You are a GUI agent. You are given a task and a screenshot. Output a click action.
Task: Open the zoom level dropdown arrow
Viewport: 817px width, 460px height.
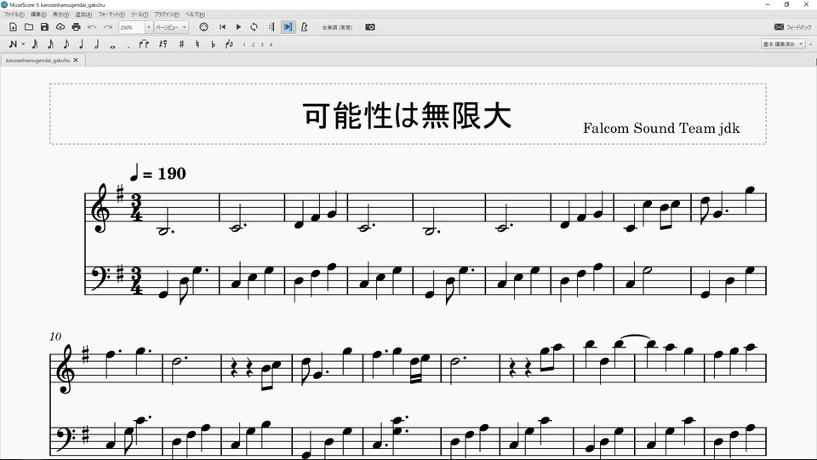pyautogui.click(x=148, y=27)
